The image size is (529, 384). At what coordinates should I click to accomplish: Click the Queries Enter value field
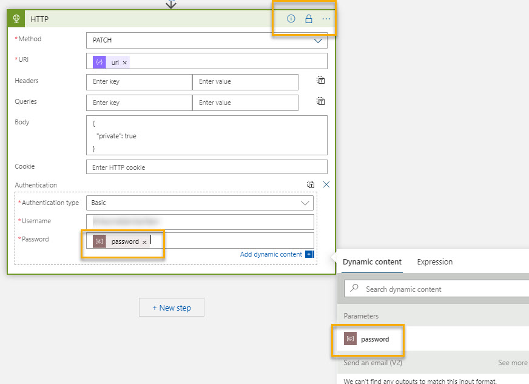point(245,103)
